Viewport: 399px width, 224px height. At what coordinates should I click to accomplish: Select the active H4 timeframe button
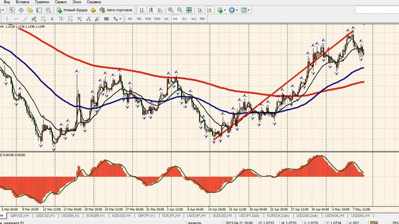tap(175, 19)
